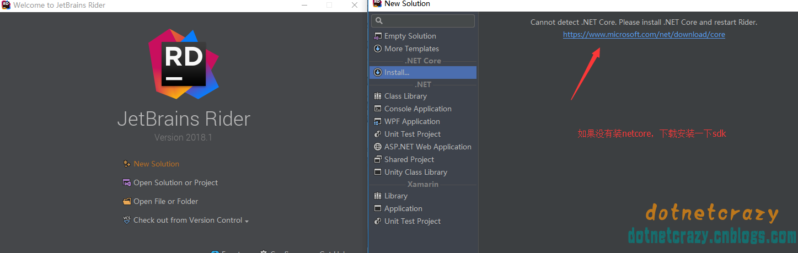Click the Empty Solution template icon
798x253 pixels.
tap(378, 36)
